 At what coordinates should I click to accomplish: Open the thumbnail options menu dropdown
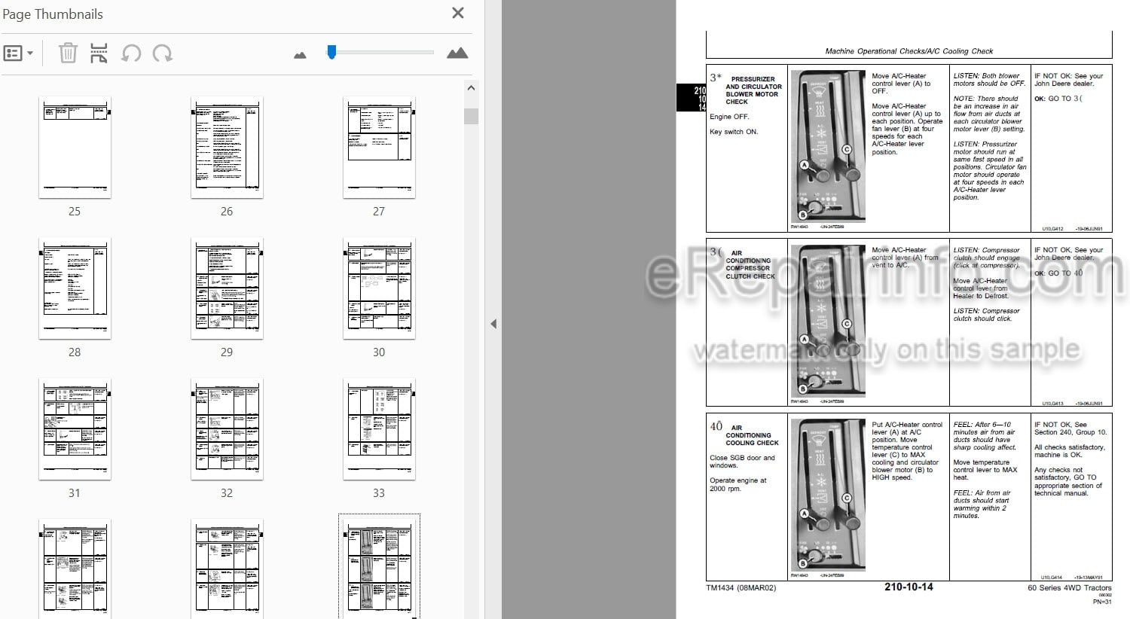[18, 53]
